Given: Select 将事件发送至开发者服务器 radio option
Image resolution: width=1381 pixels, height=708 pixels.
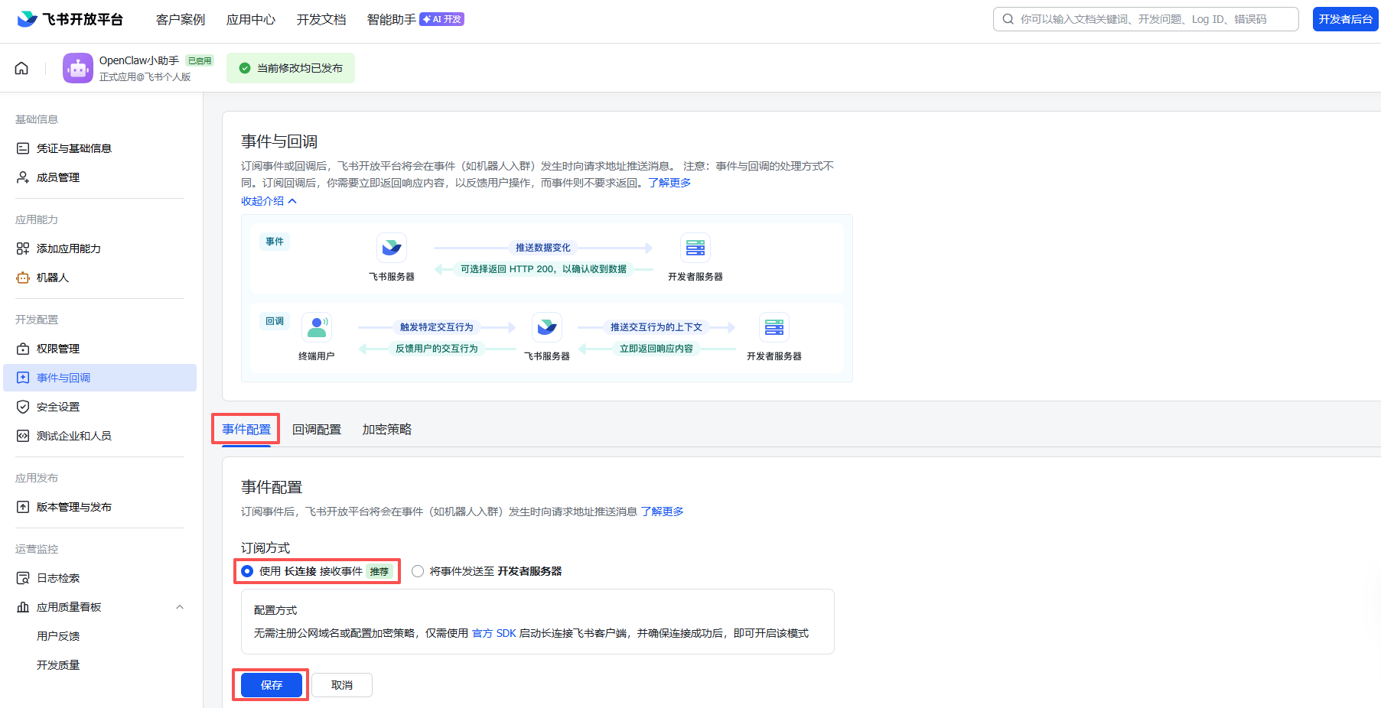Looking at the screenshot, I should pyautogui.click(x=418, y=571).
